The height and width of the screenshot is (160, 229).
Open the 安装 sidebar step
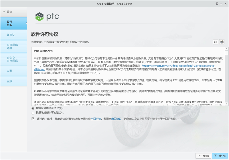tap(13, 71)
